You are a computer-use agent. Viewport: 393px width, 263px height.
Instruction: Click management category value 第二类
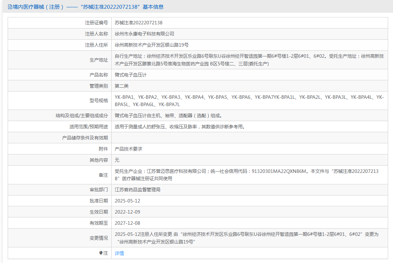(122, 86)
